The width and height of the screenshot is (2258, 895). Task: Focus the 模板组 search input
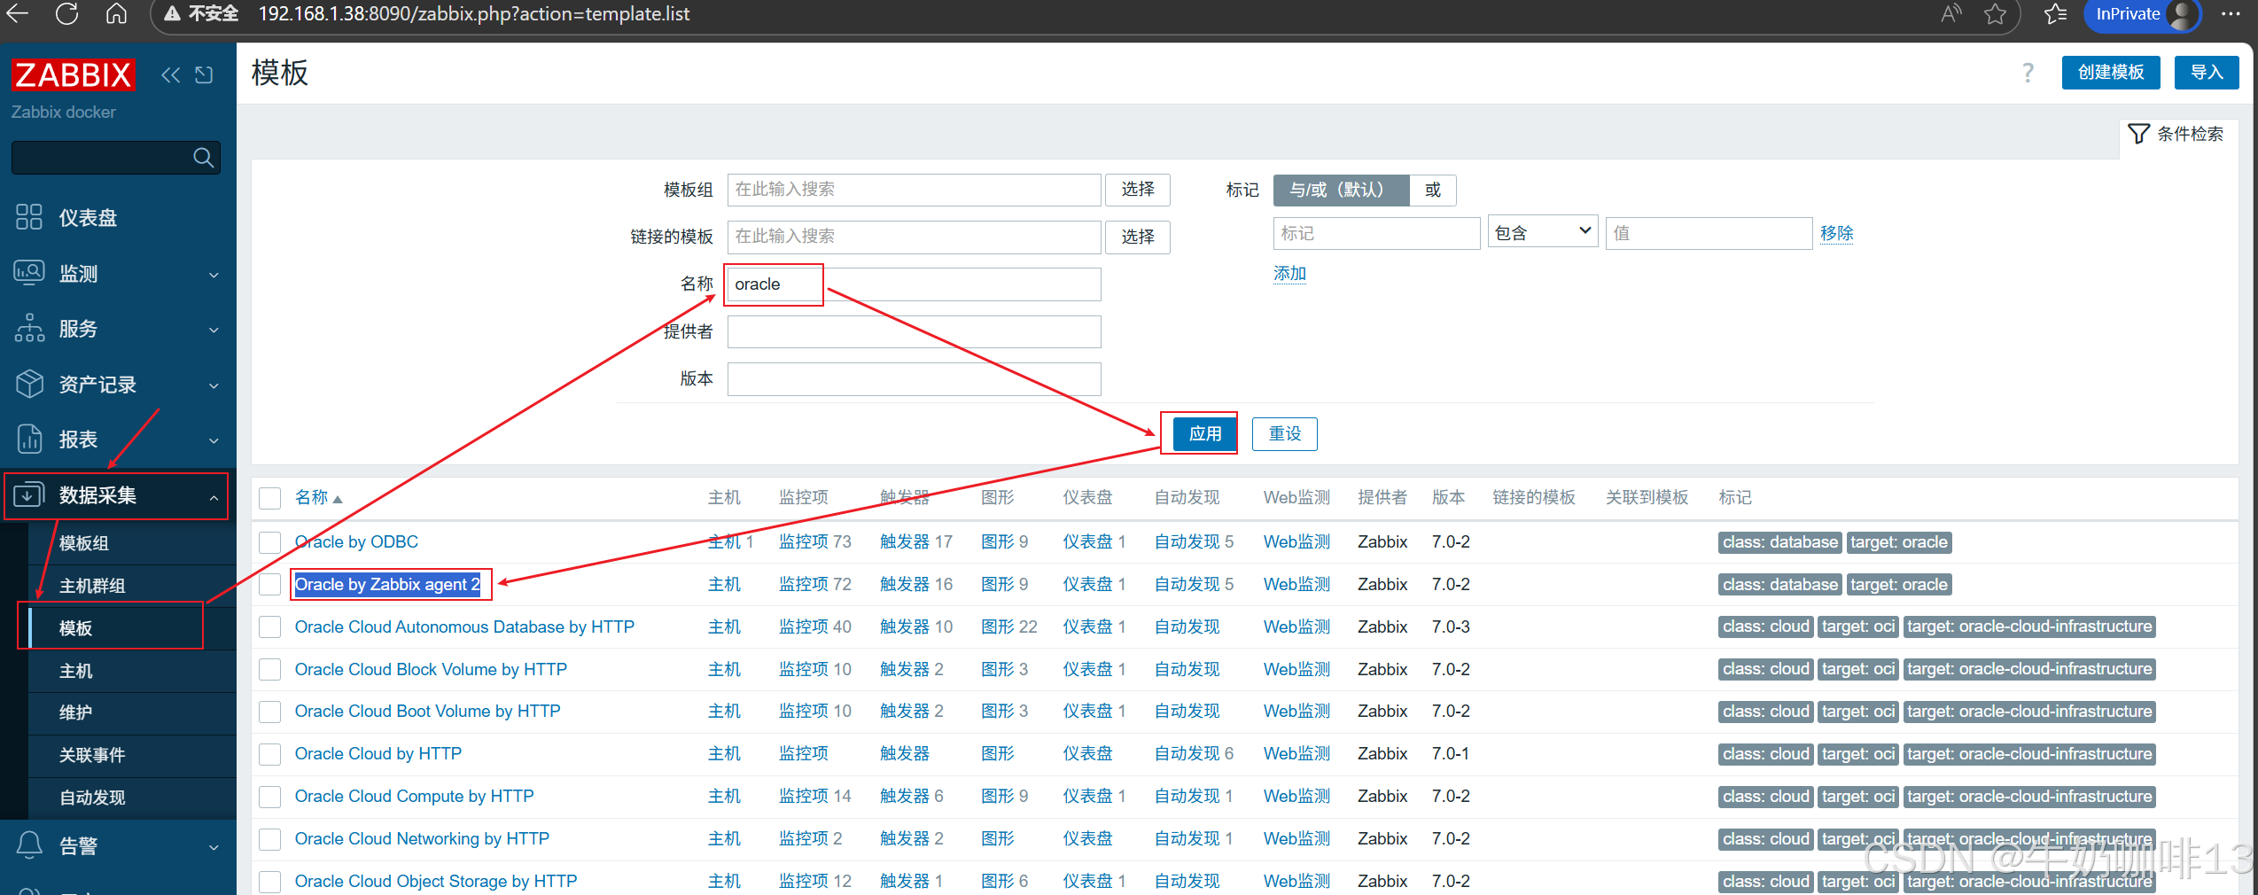914,190
